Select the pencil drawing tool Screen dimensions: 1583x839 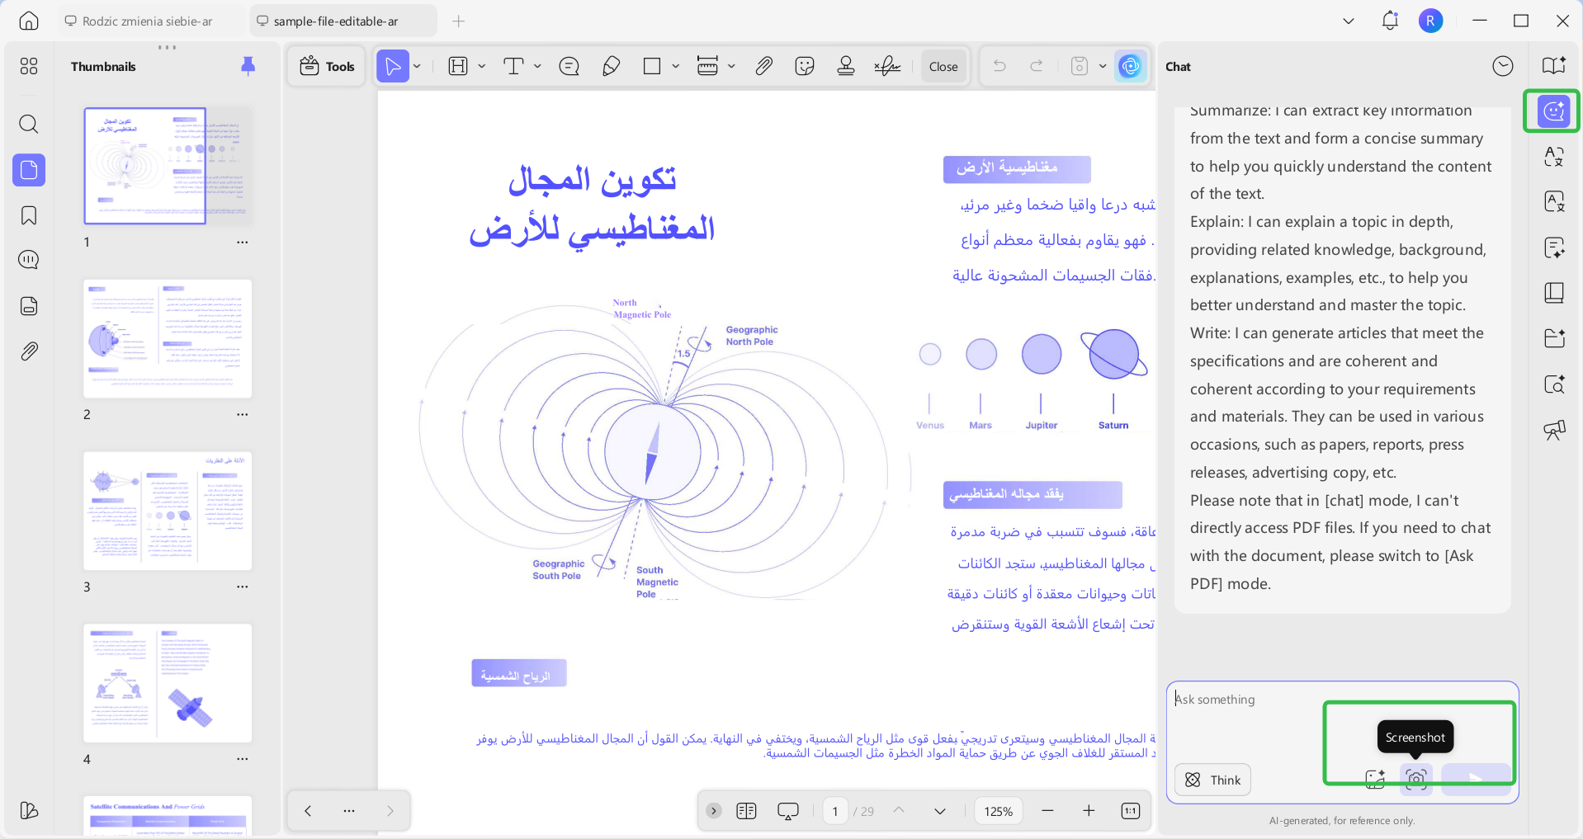(611, 66)
